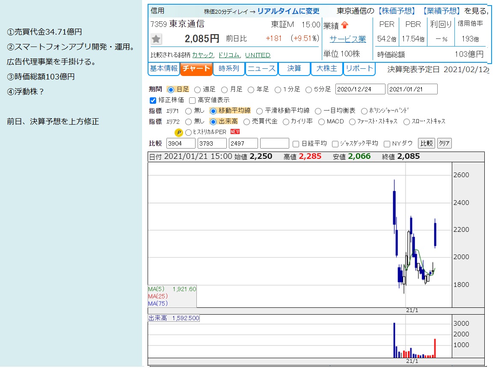Click the 出来高 1,592,500 label

(174, 318)
